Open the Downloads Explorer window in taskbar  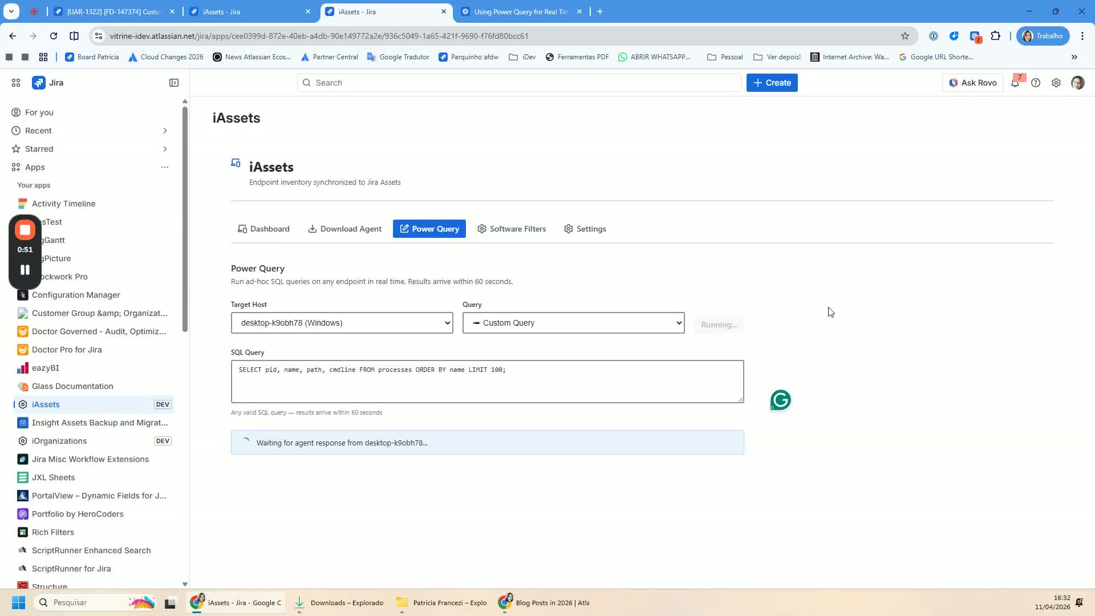339,602
